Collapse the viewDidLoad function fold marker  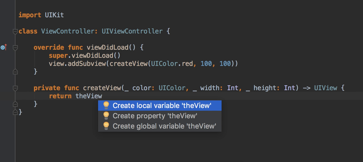15,48
